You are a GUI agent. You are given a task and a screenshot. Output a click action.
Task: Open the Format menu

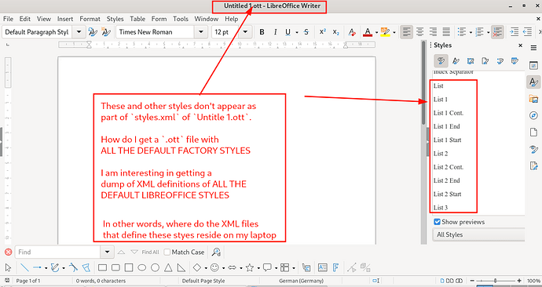pos(90,19)
